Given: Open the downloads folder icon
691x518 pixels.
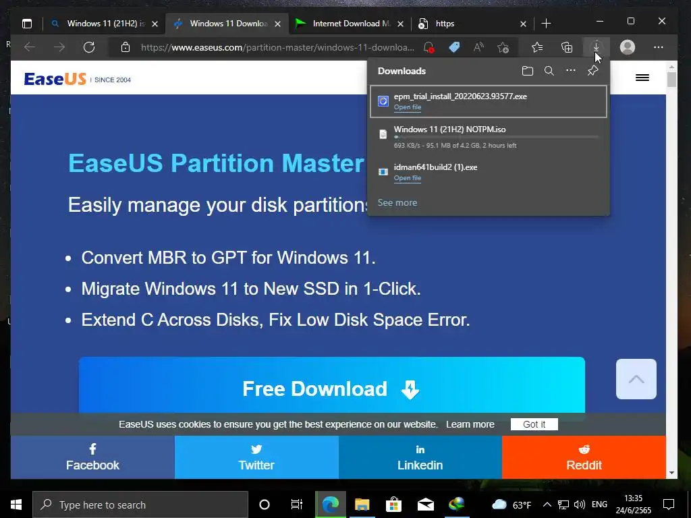Looking at the screenshot, I should pos(528,71).
